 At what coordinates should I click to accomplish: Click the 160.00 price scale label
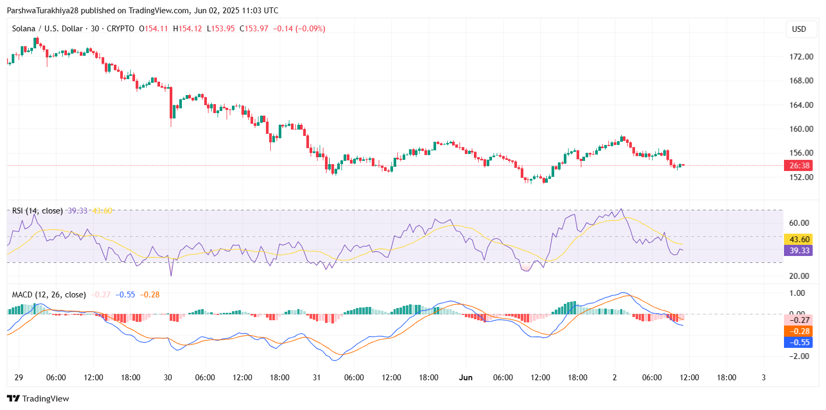800,129
